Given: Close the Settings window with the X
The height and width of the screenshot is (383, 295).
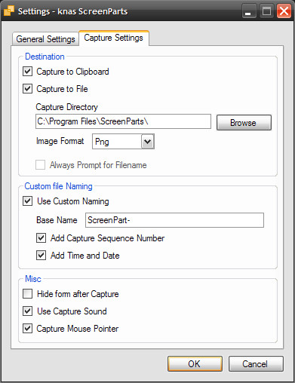Looking at the screenshot, I should (x=284, y=11).
